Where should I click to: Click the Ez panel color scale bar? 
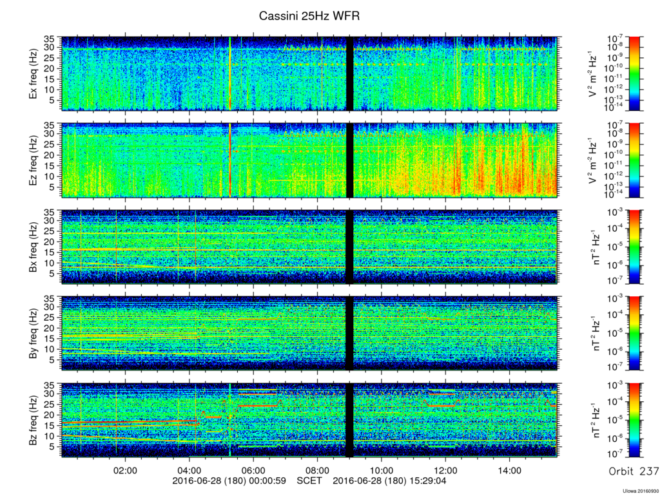[x=634, y=160]
